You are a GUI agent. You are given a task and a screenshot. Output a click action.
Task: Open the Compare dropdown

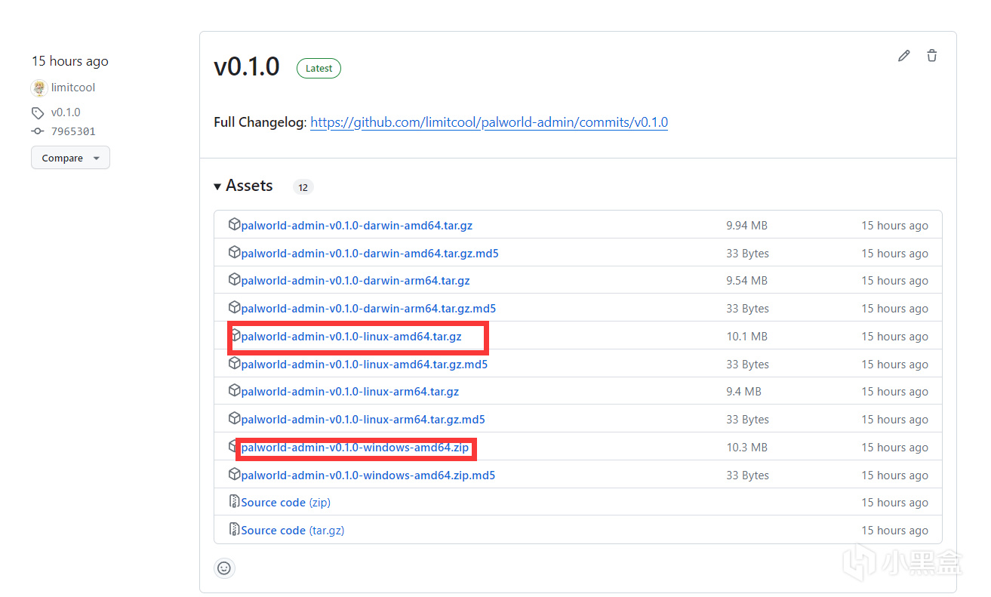[x=70, y=158]
